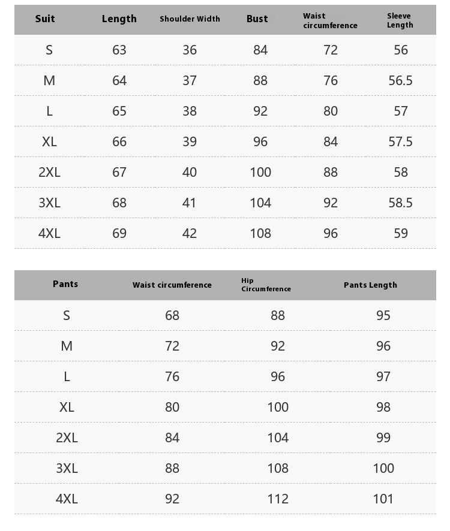Click pants 2XL row label
This screenshot has height=531, width=450.
point(67,438)
